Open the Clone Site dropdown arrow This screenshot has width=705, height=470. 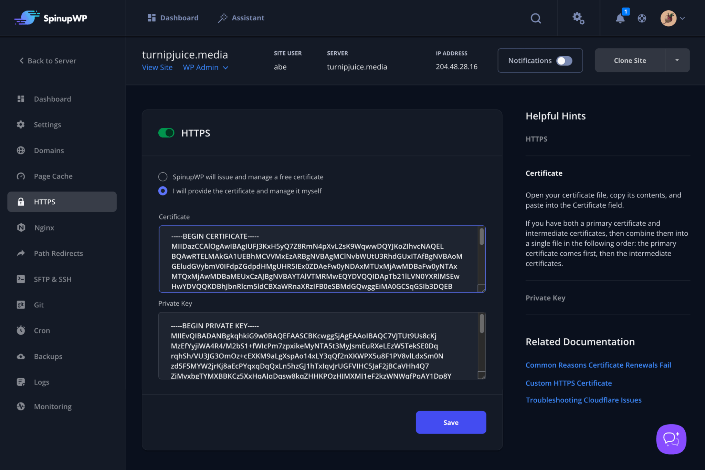[677, 60]
